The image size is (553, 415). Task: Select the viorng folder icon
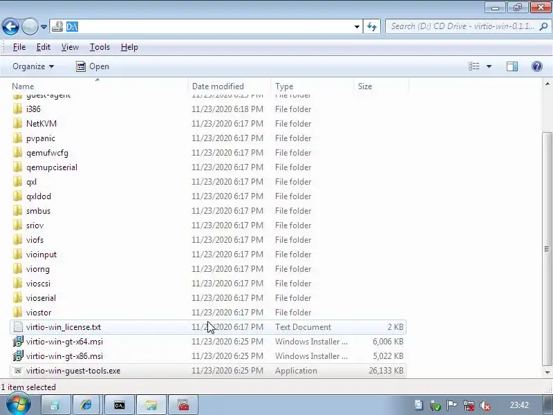click(x=18, y=269)
